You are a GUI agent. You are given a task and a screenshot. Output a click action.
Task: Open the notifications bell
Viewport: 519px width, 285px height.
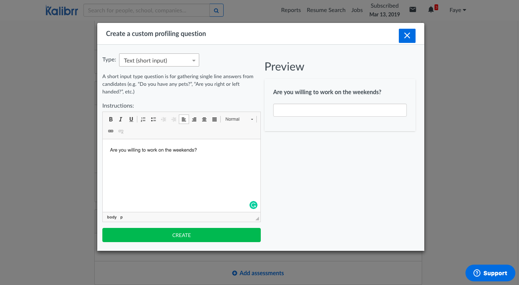point(431,10)
